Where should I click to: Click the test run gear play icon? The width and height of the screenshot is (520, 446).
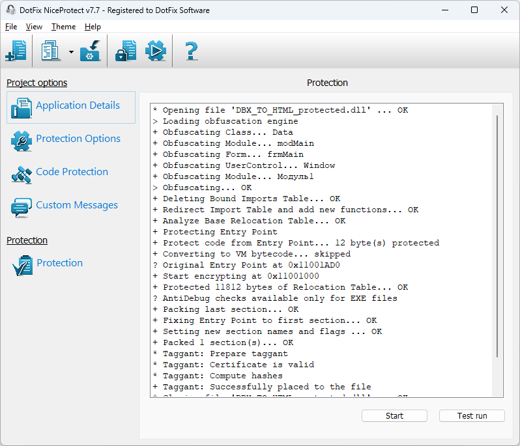point(156,51)
